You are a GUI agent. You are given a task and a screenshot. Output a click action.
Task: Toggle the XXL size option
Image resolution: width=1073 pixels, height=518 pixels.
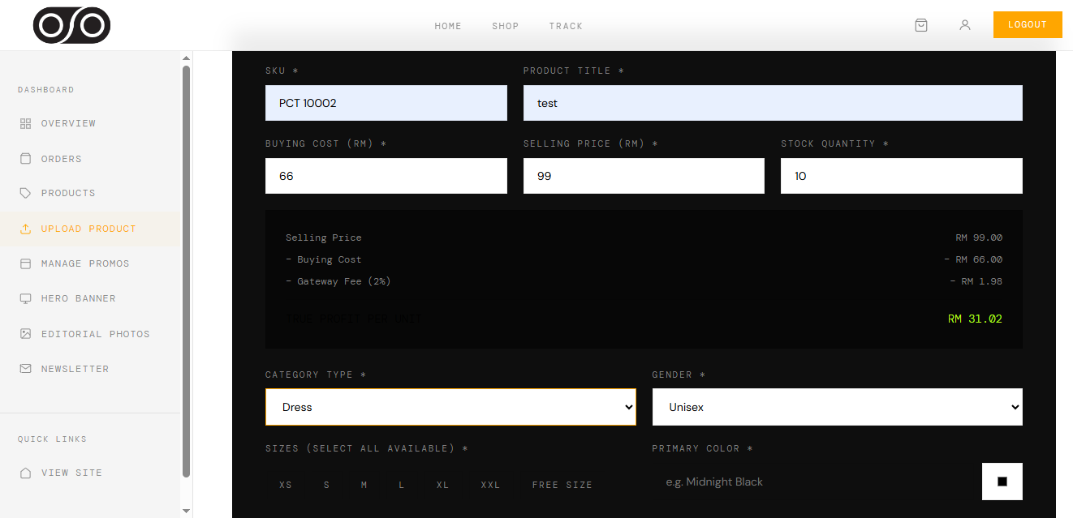point(490,485)
